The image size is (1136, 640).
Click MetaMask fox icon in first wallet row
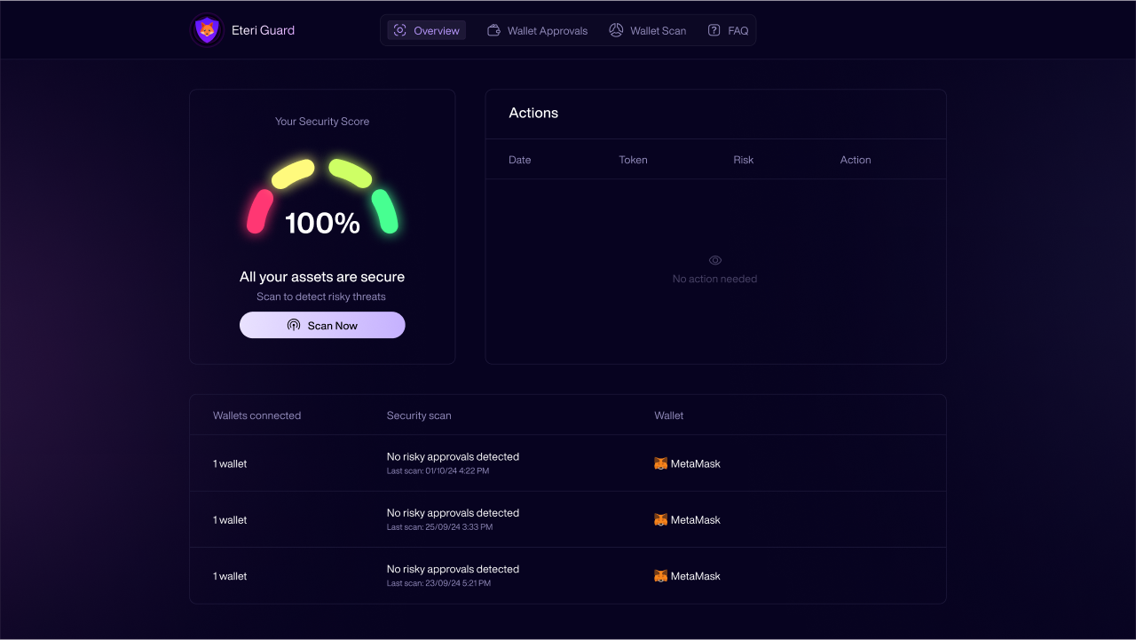[x=660, y=463]
